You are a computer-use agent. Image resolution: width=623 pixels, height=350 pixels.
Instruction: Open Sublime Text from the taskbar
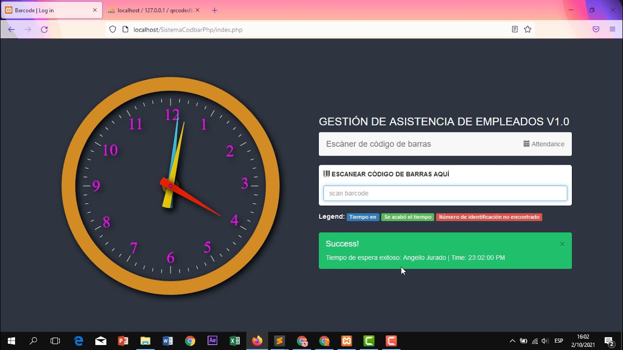point(279,341)
